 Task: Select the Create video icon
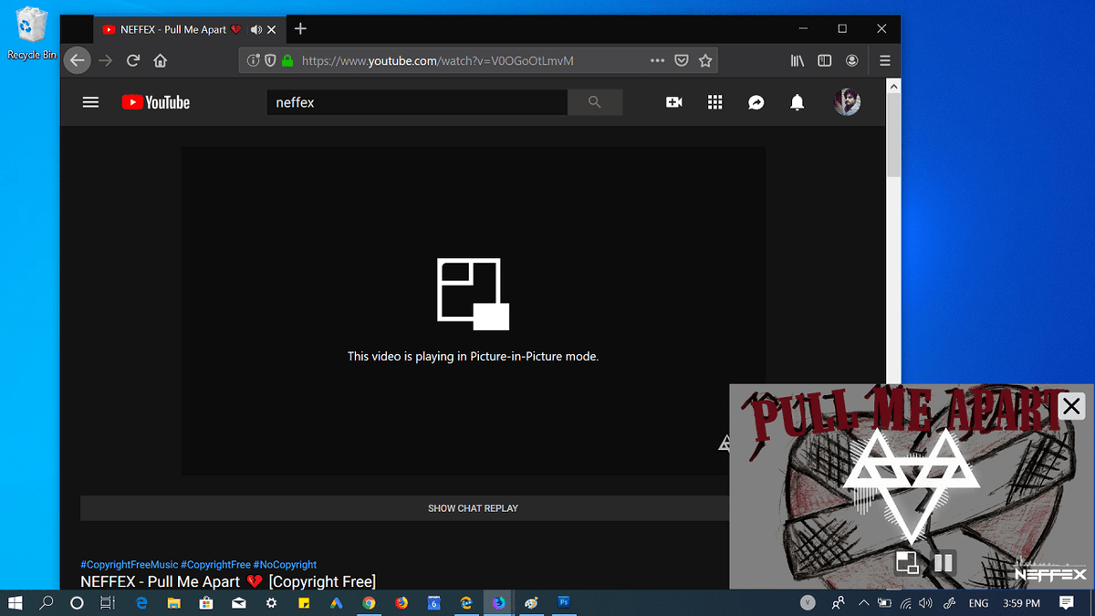[x=673, y=102]
